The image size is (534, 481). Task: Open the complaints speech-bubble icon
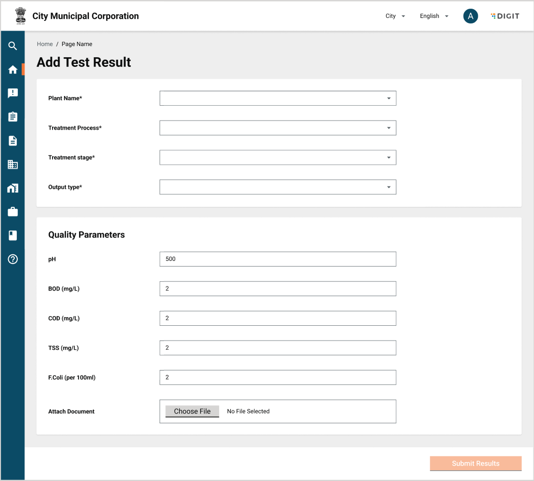13,93
